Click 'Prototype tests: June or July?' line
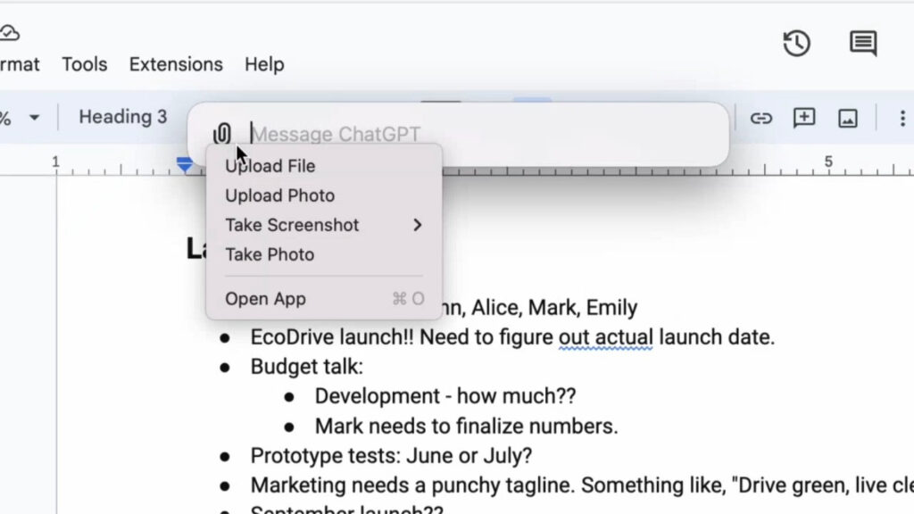914x514 pixels. 391,456
